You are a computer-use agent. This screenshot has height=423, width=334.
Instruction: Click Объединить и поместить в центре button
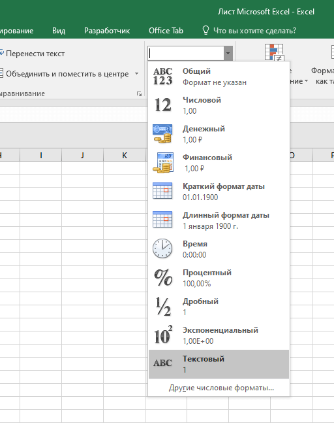(x=65, y=74)
